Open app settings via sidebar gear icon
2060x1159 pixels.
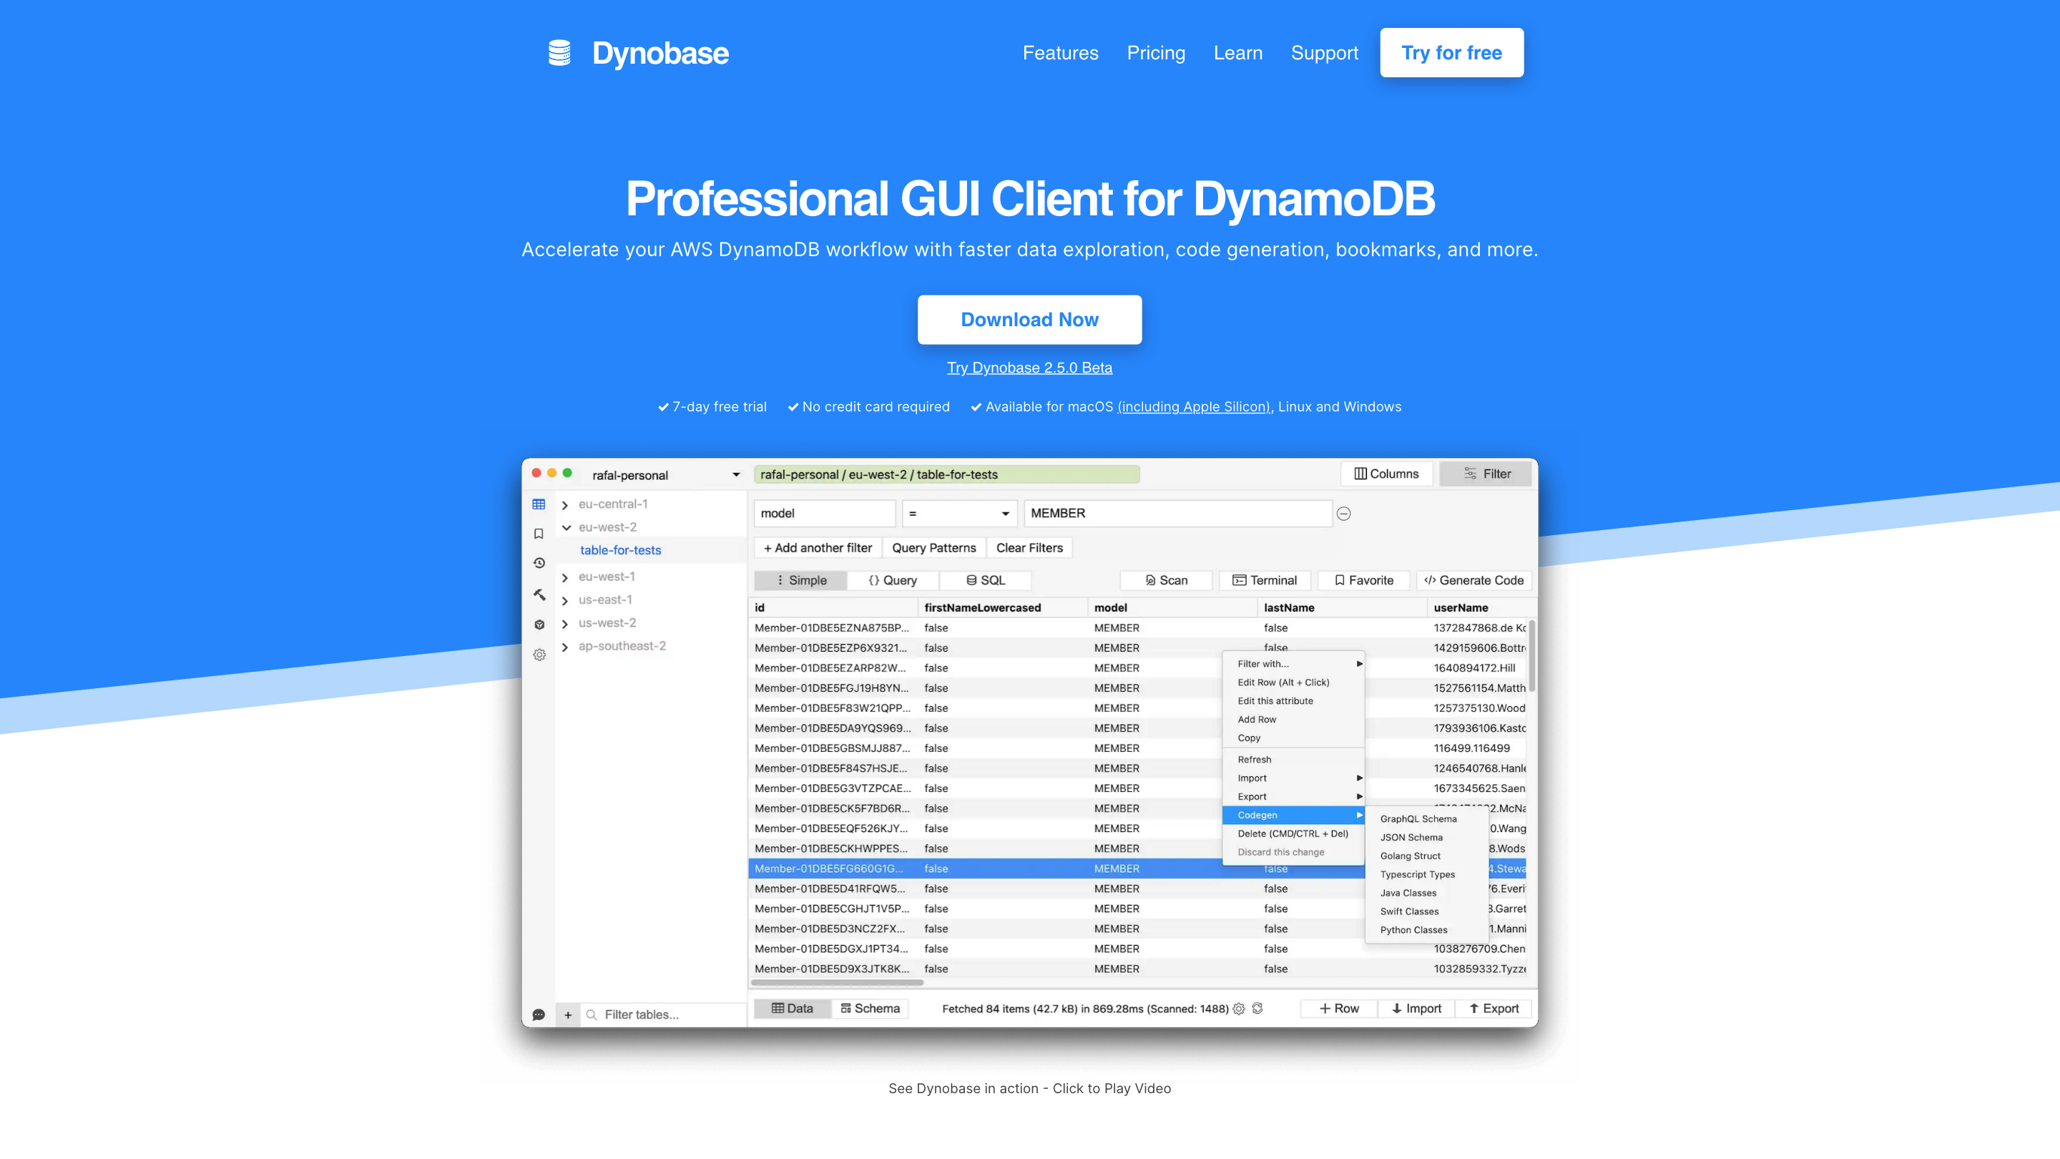pos(540,655)
